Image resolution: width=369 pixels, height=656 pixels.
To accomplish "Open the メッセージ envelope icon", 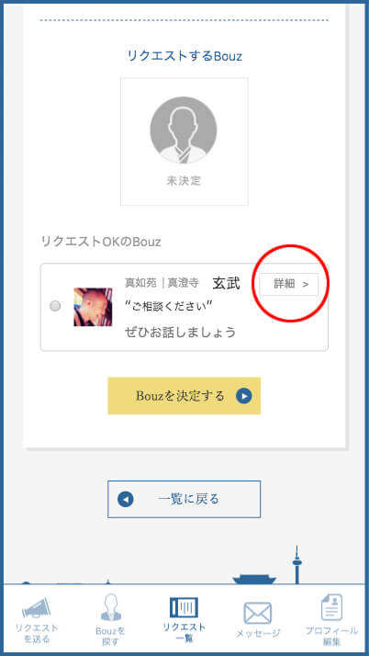I will [258, 613].
